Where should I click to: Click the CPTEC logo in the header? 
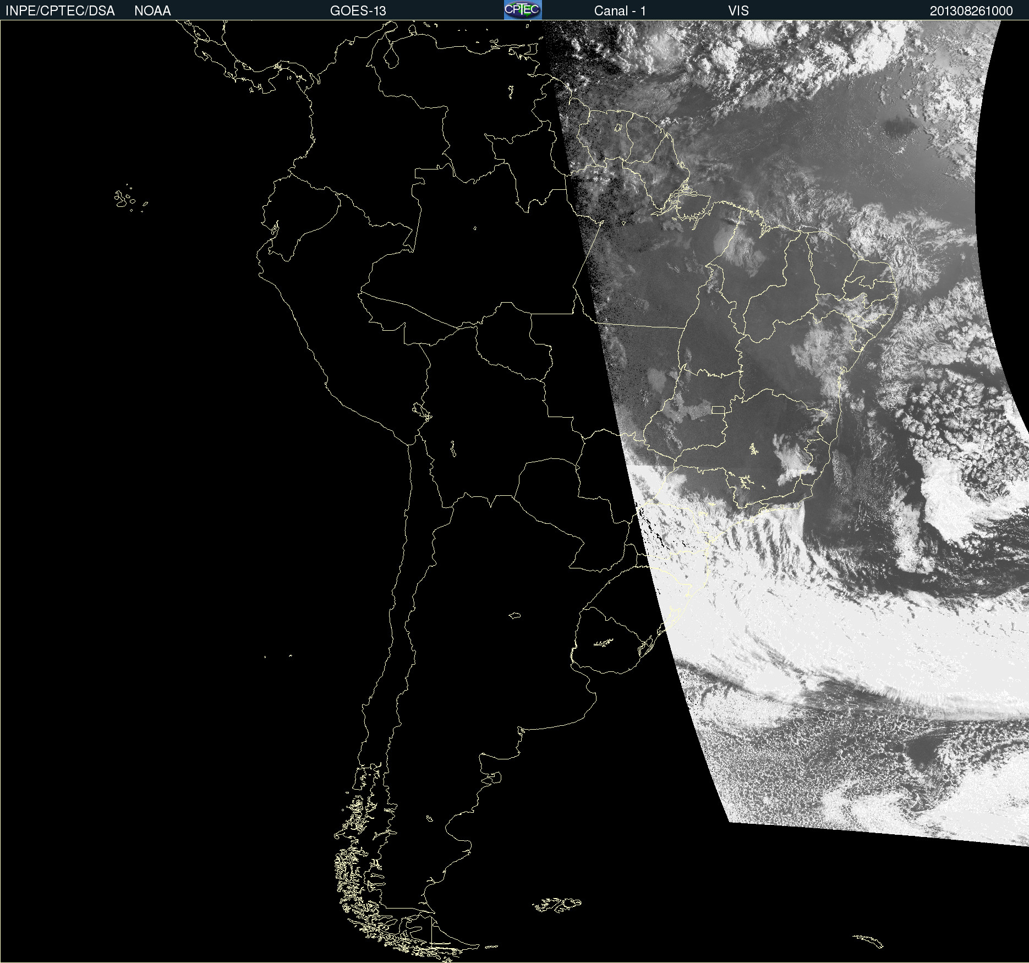tap(523, 10)
